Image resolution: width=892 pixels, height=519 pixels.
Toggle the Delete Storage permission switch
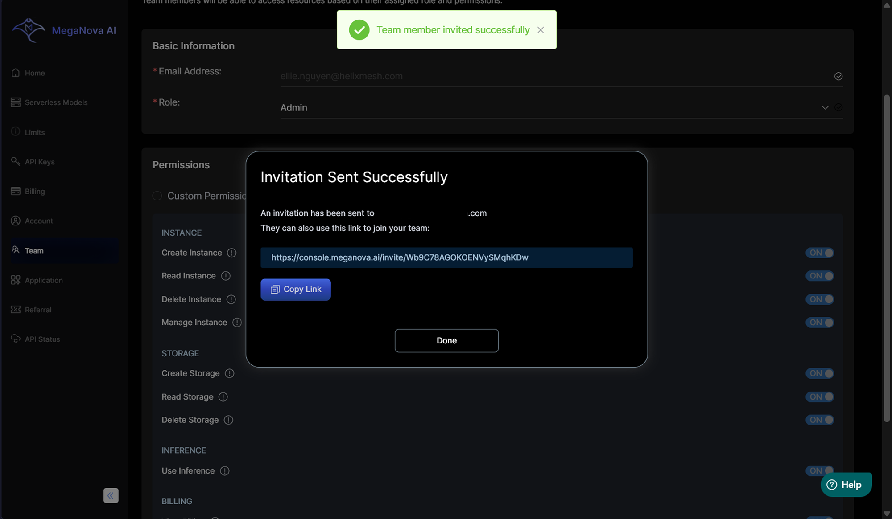[819, 420]
